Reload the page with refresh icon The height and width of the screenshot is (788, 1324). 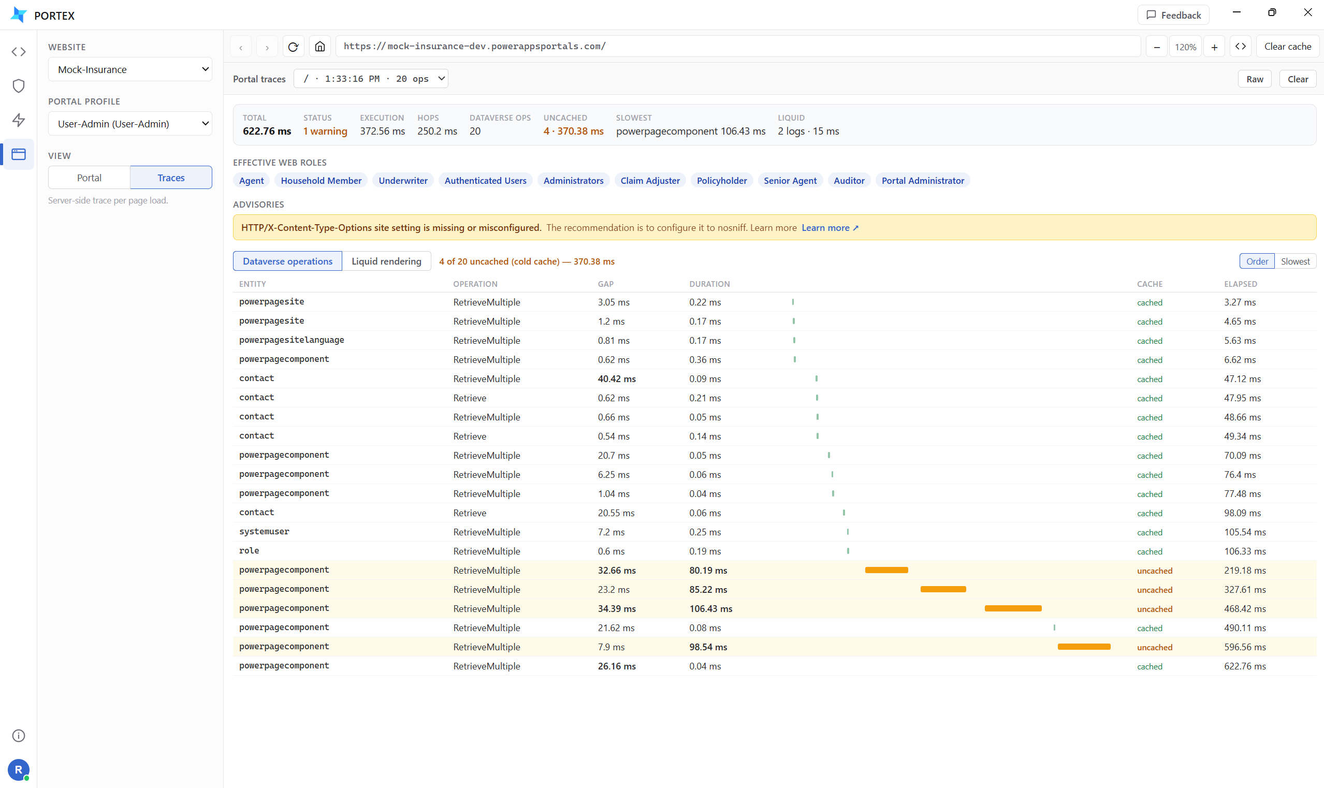pos(293,47)
